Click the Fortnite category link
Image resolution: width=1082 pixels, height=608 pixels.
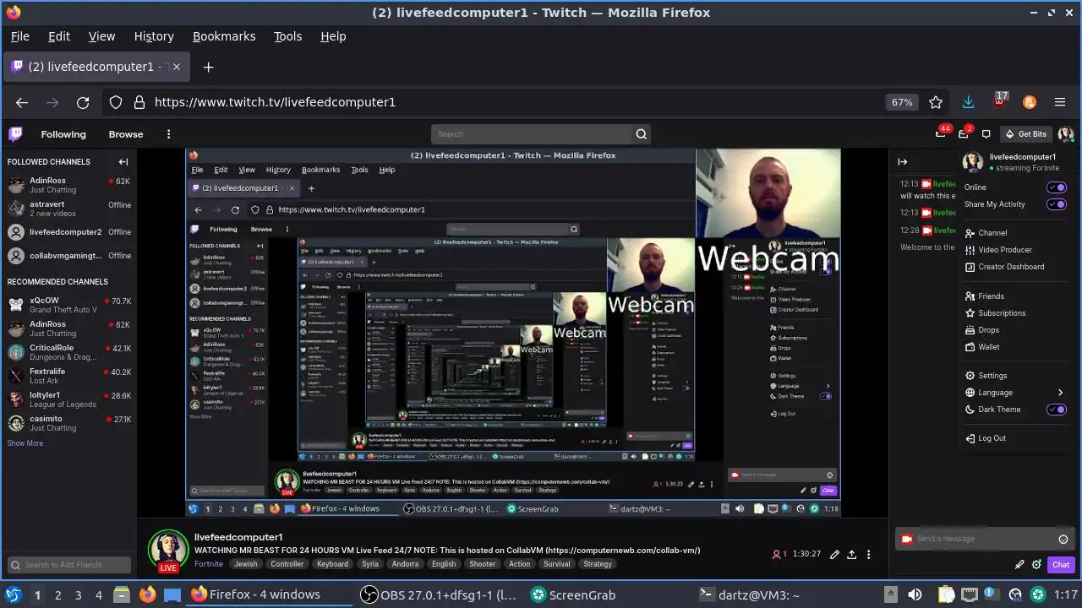209,564
